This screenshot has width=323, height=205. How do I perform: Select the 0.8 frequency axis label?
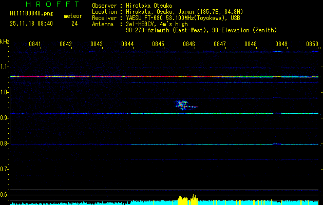tap(5, 143)
